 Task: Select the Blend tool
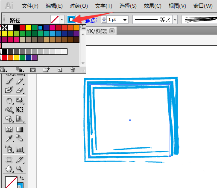coord(19,138)
